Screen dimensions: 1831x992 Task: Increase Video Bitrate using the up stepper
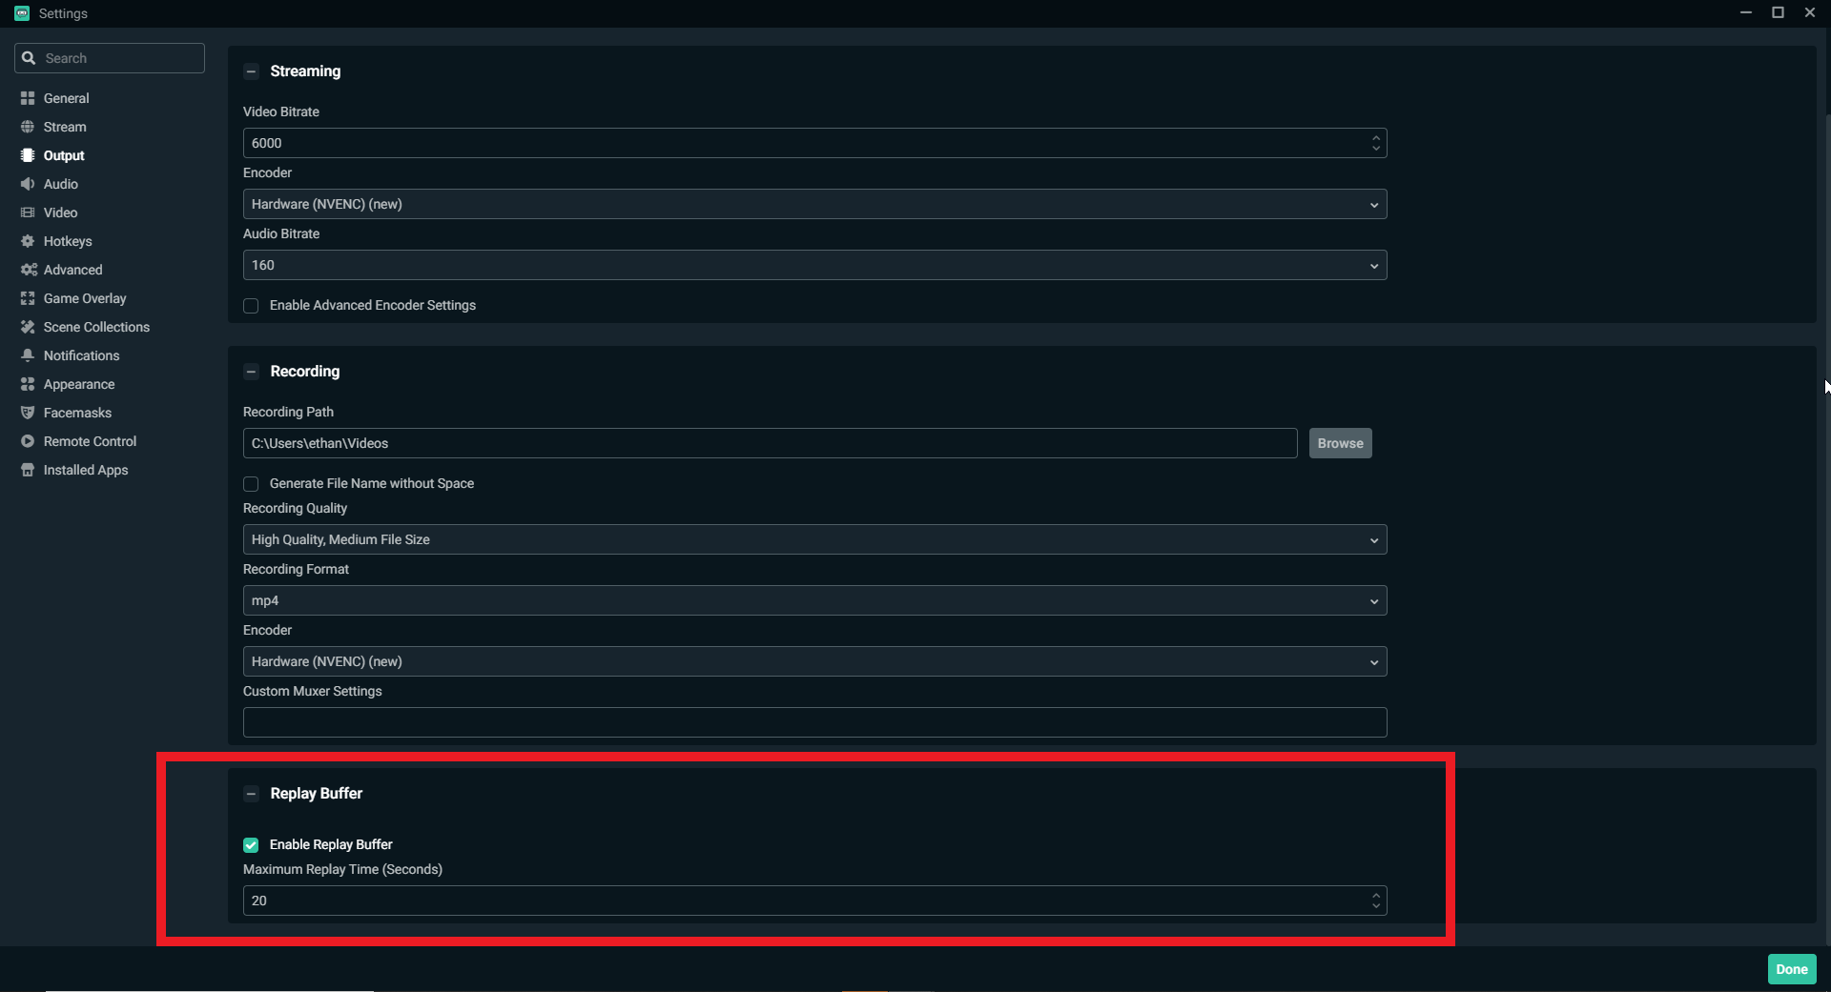click(x=1375, y=137)
